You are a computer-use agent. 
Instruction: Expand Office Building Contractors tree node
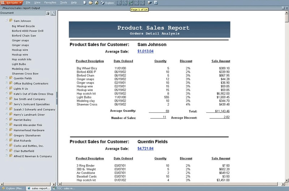click(6, 82)
